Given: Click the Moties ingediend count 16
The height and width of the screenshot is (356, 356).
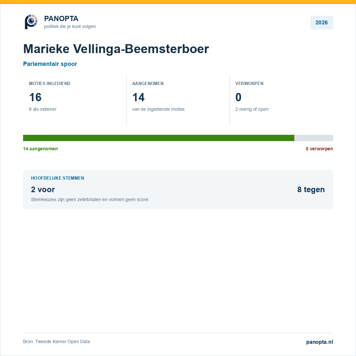Looking at the screenshot, I should click(x=35, y=97).
